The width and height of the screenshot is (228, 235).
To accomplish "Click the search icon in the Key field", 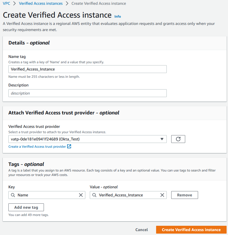I will click(13, 195).
